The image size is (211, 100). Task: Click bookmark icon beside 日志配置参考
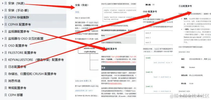point(6,67)
